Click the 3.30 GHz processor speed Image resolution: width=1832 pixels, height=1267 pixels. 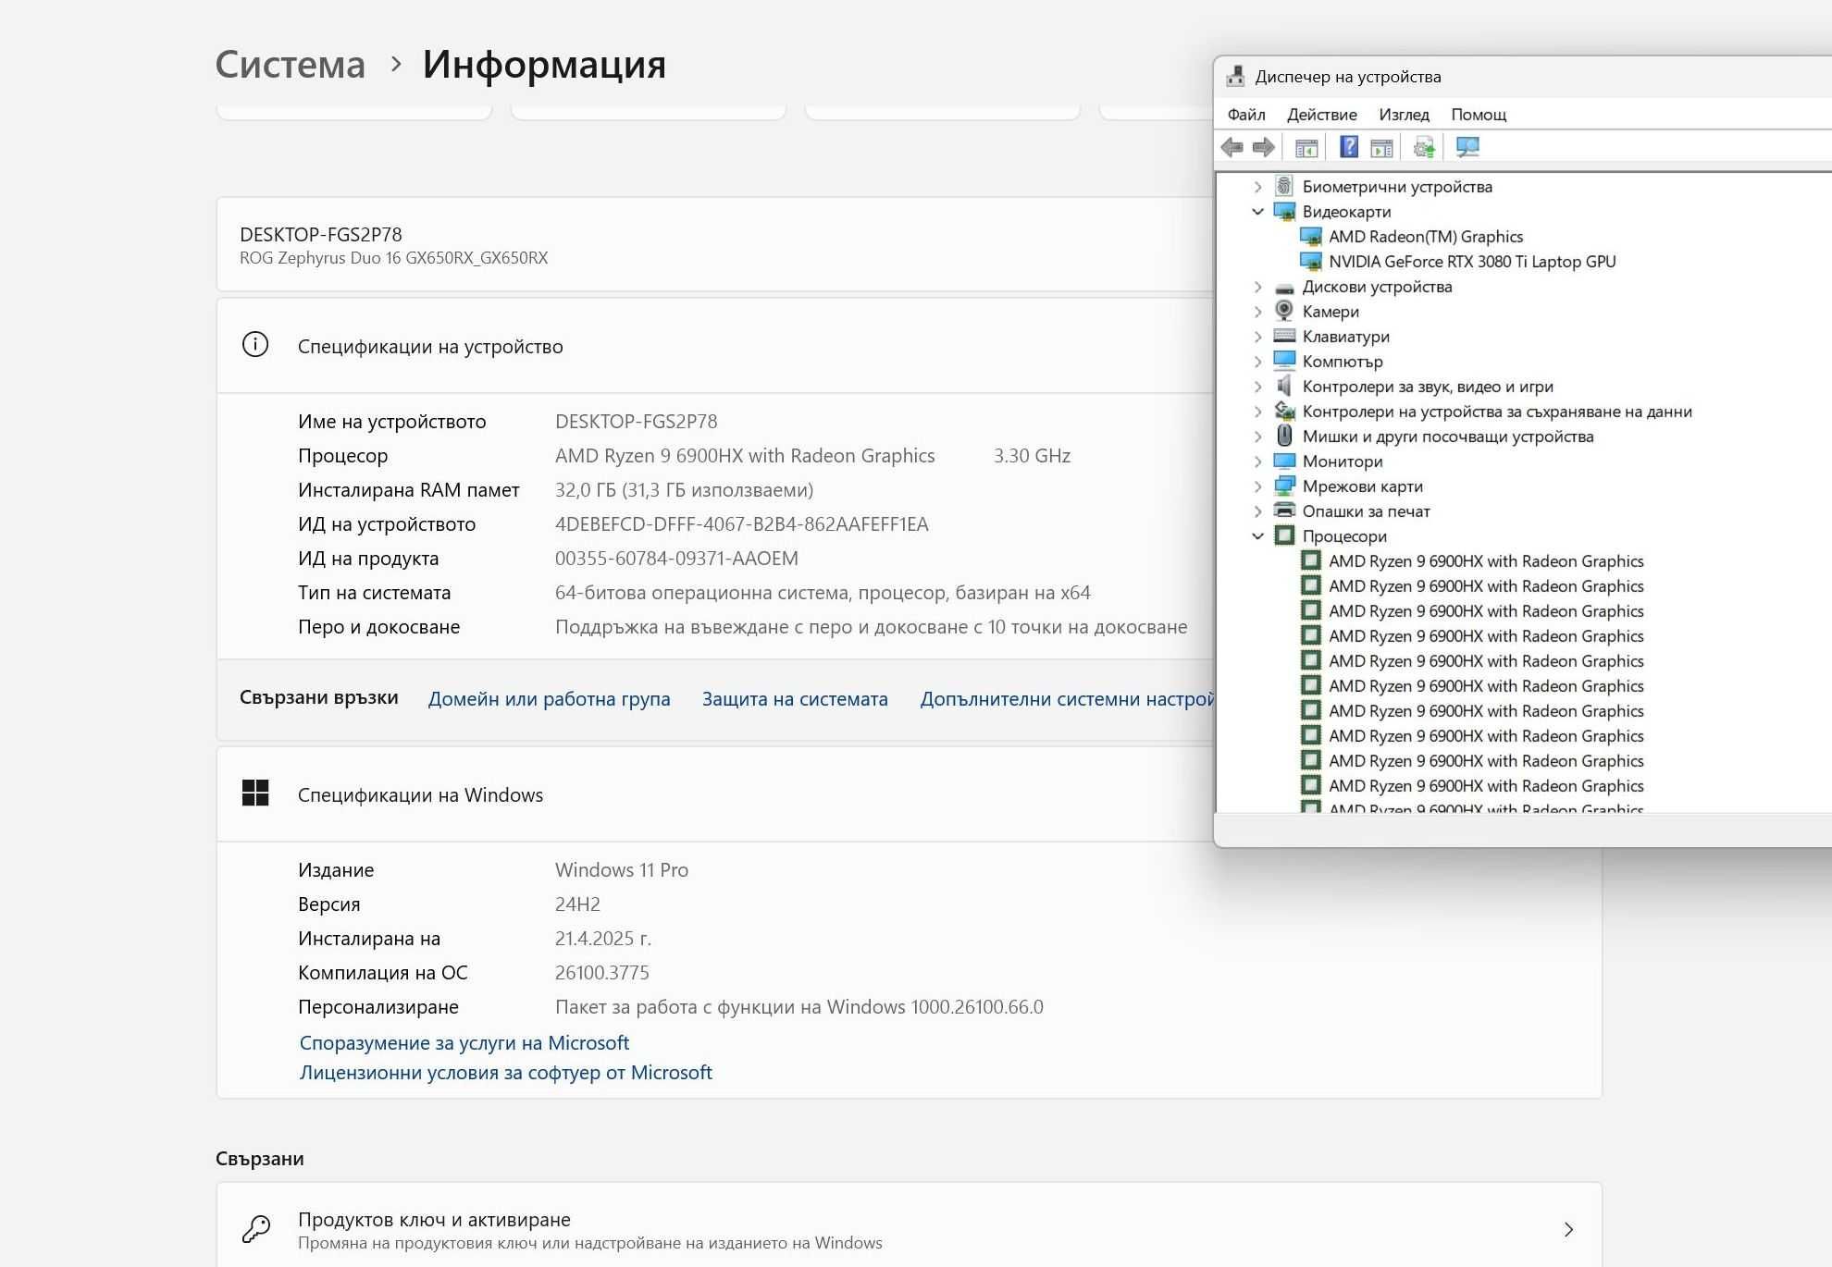[x=1032, y=456]
